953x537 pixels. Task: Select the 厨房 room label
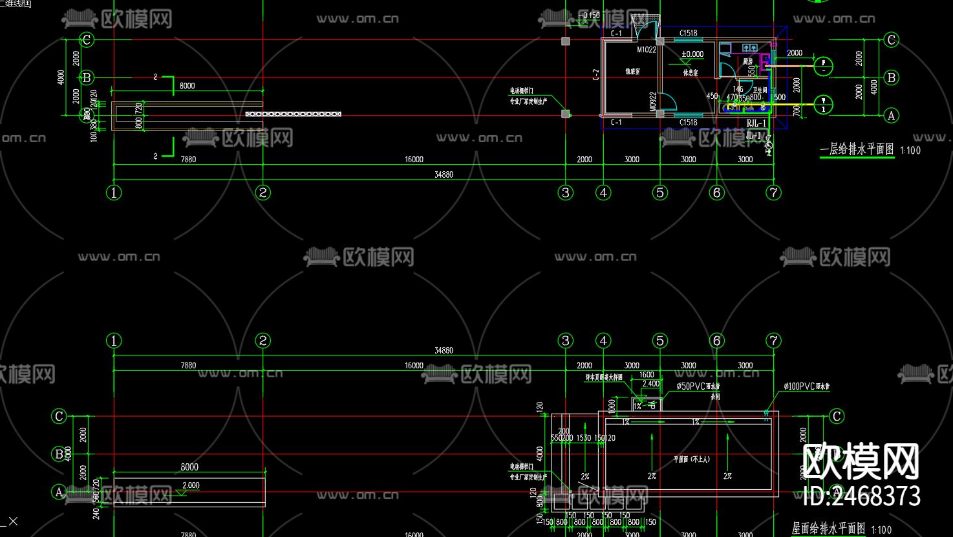coord(748,61)
